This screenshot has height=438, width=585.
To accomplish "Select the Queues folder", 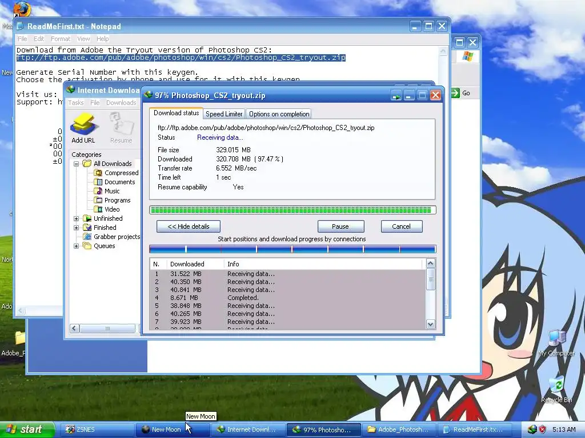I will point(99,246).
